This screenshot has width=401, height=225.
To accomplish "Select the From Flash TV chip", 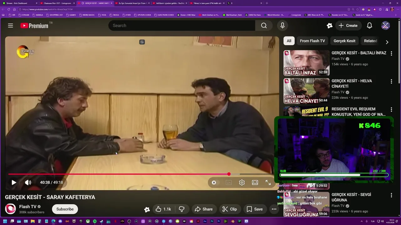I will point(312,41).
